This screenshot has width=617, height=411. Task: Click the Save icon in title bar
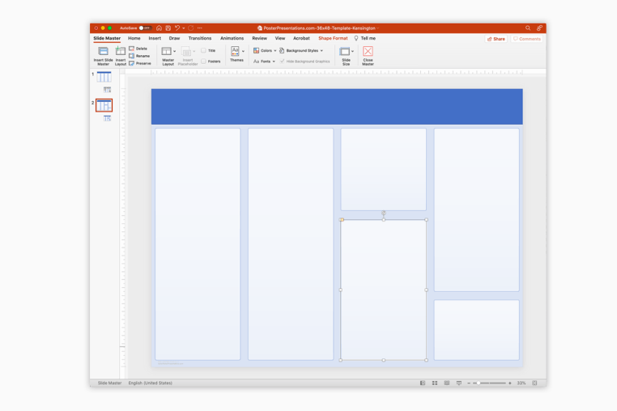[x=168, y=28]
